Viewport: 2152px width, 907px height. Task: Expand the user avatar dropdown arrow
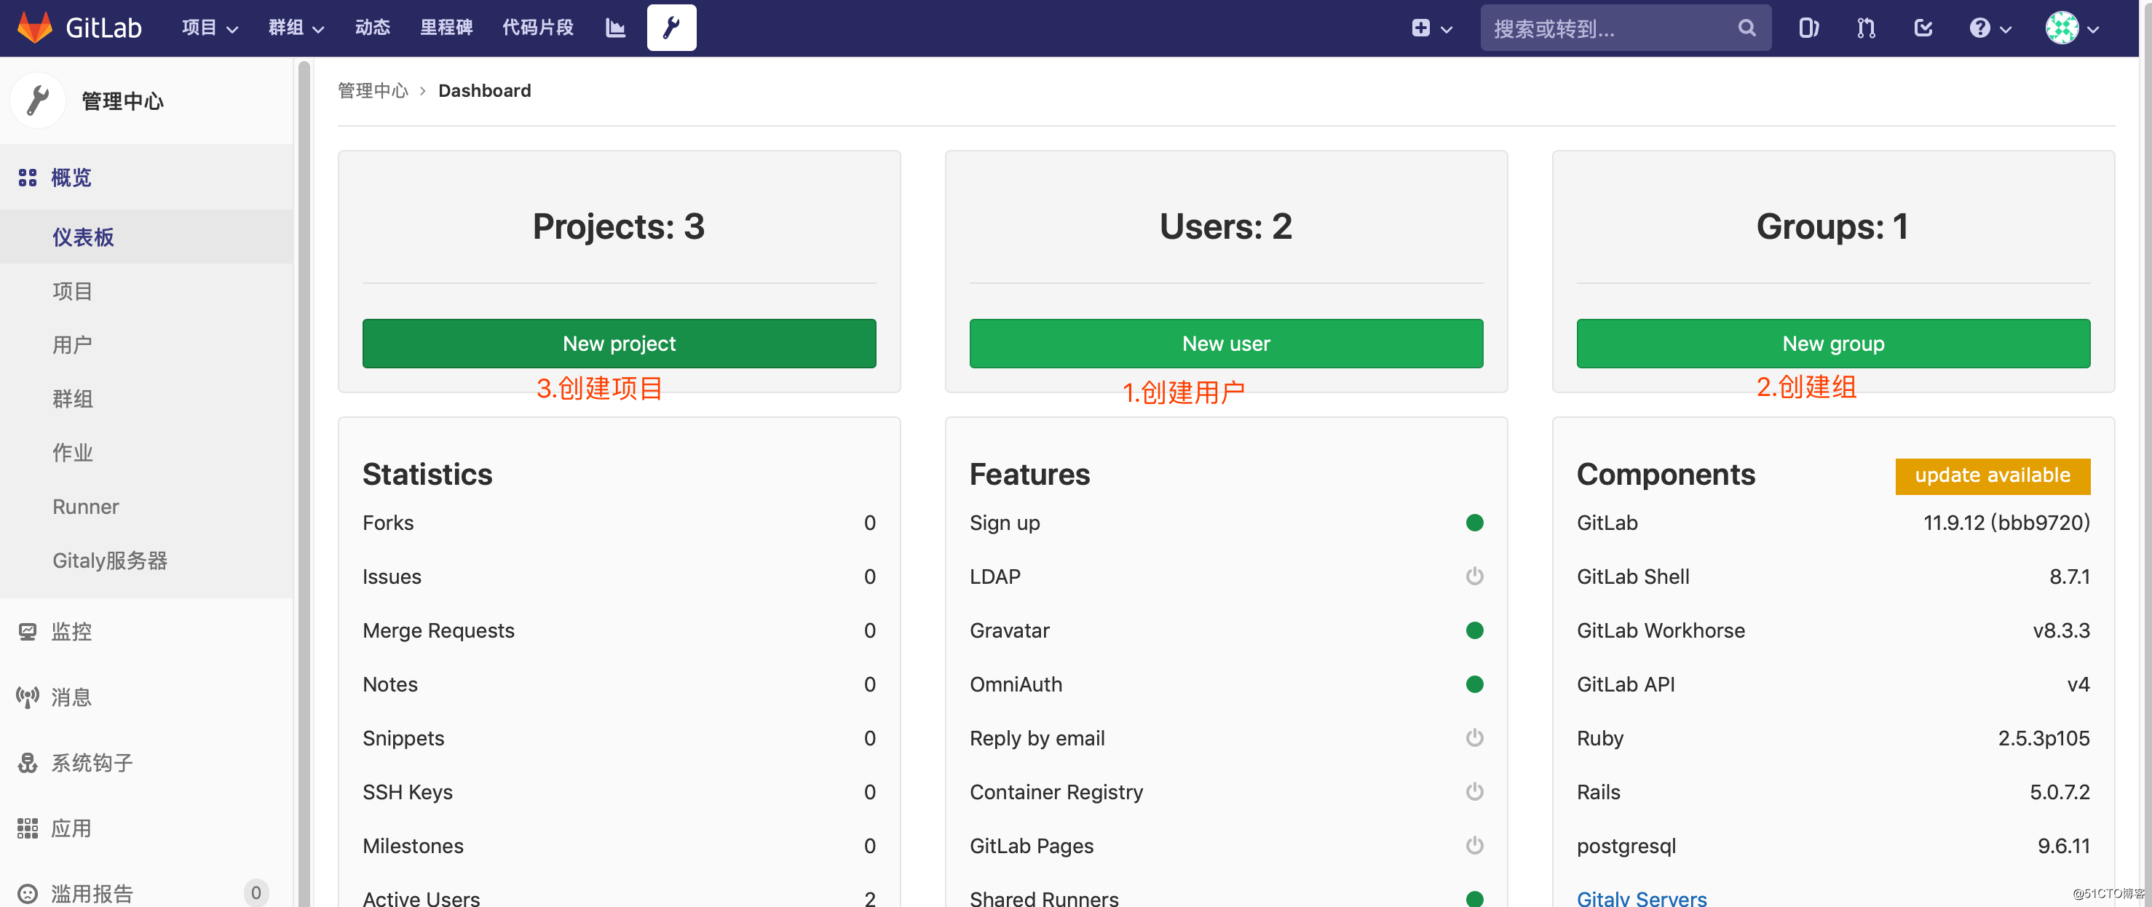click(2093, 29)
